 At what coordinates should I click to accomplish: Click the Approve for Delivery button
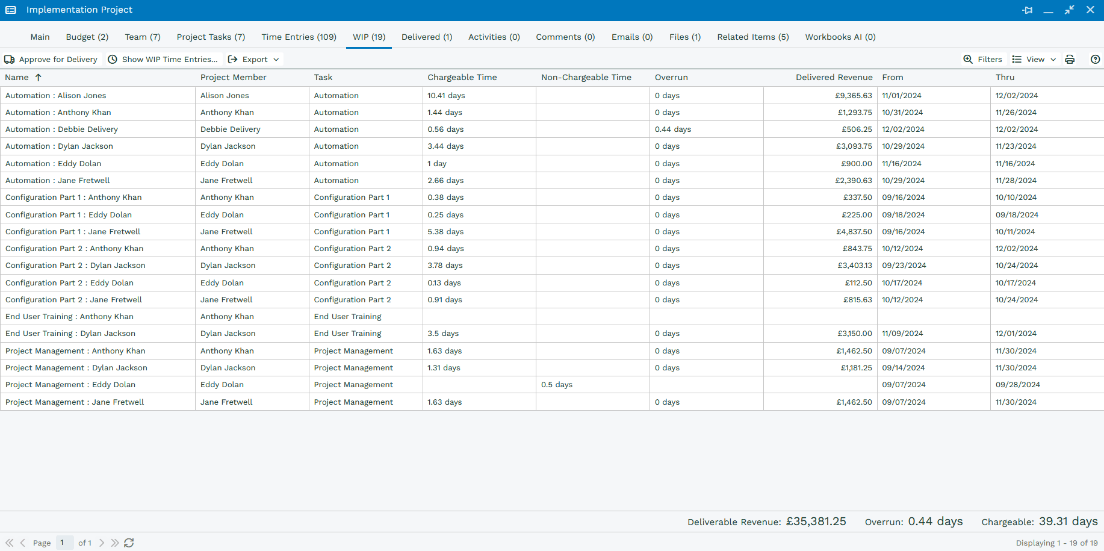(51, 59)
